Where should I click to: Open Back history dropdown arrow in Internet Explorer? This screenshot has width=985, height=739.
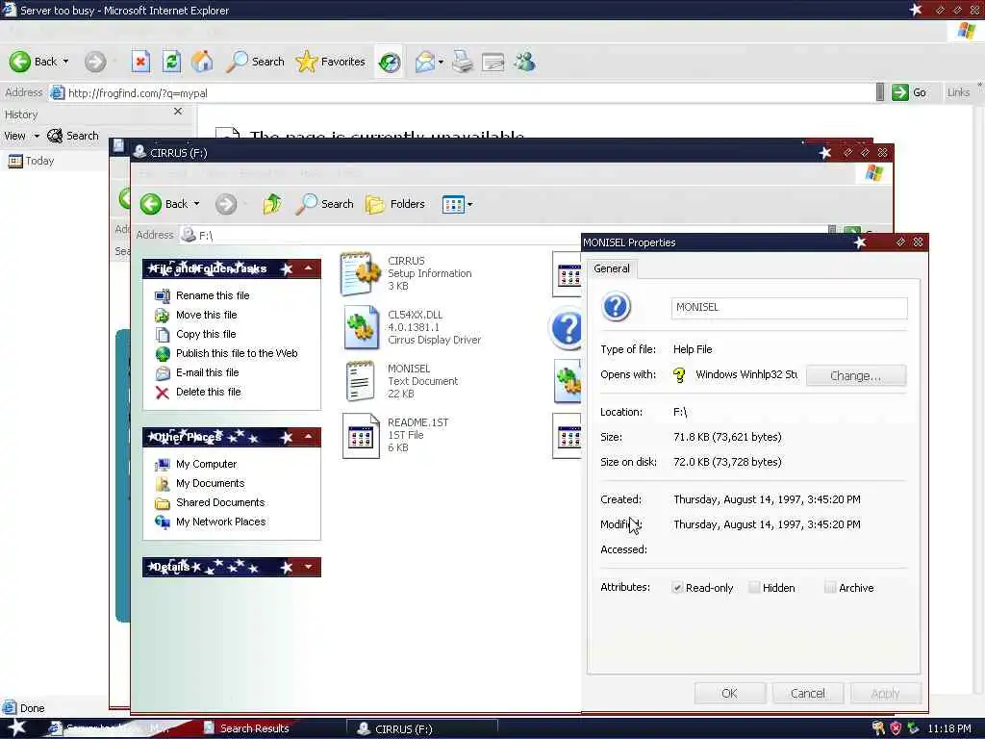click(x=66, y=62)
